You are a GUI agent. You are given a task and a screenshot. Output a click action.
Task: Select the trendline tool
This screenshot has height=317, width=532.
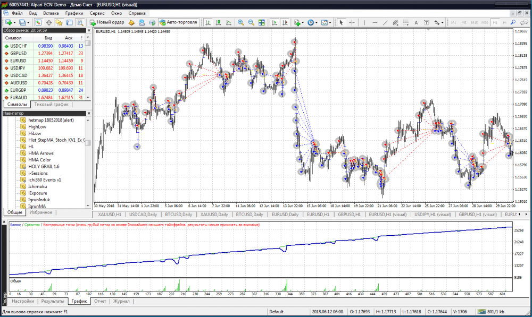[x=385, y=22]
